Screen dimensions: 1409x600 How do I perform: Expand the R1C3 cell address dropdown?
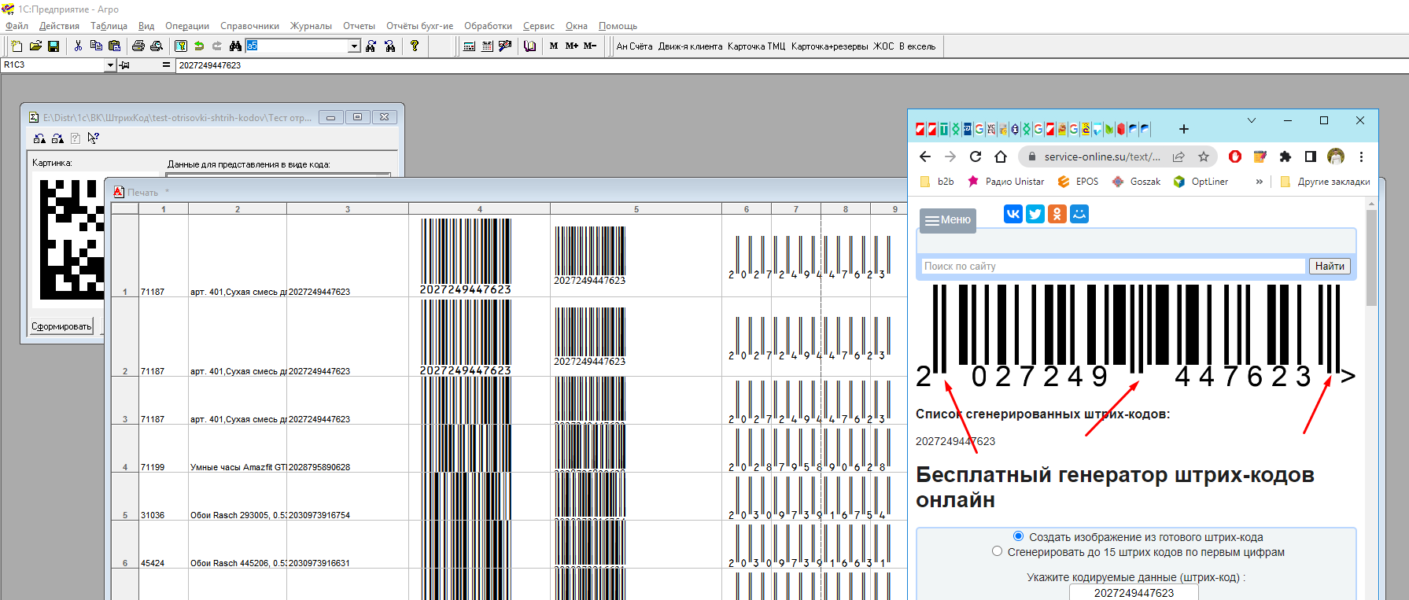tap(110, 65)
